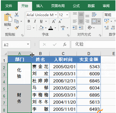
Task: Select the Format Painter brush
Action: pos(17,27)
